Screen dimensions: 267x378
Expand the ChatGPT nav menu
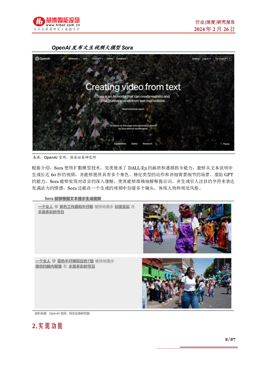(x=97, y=58)
